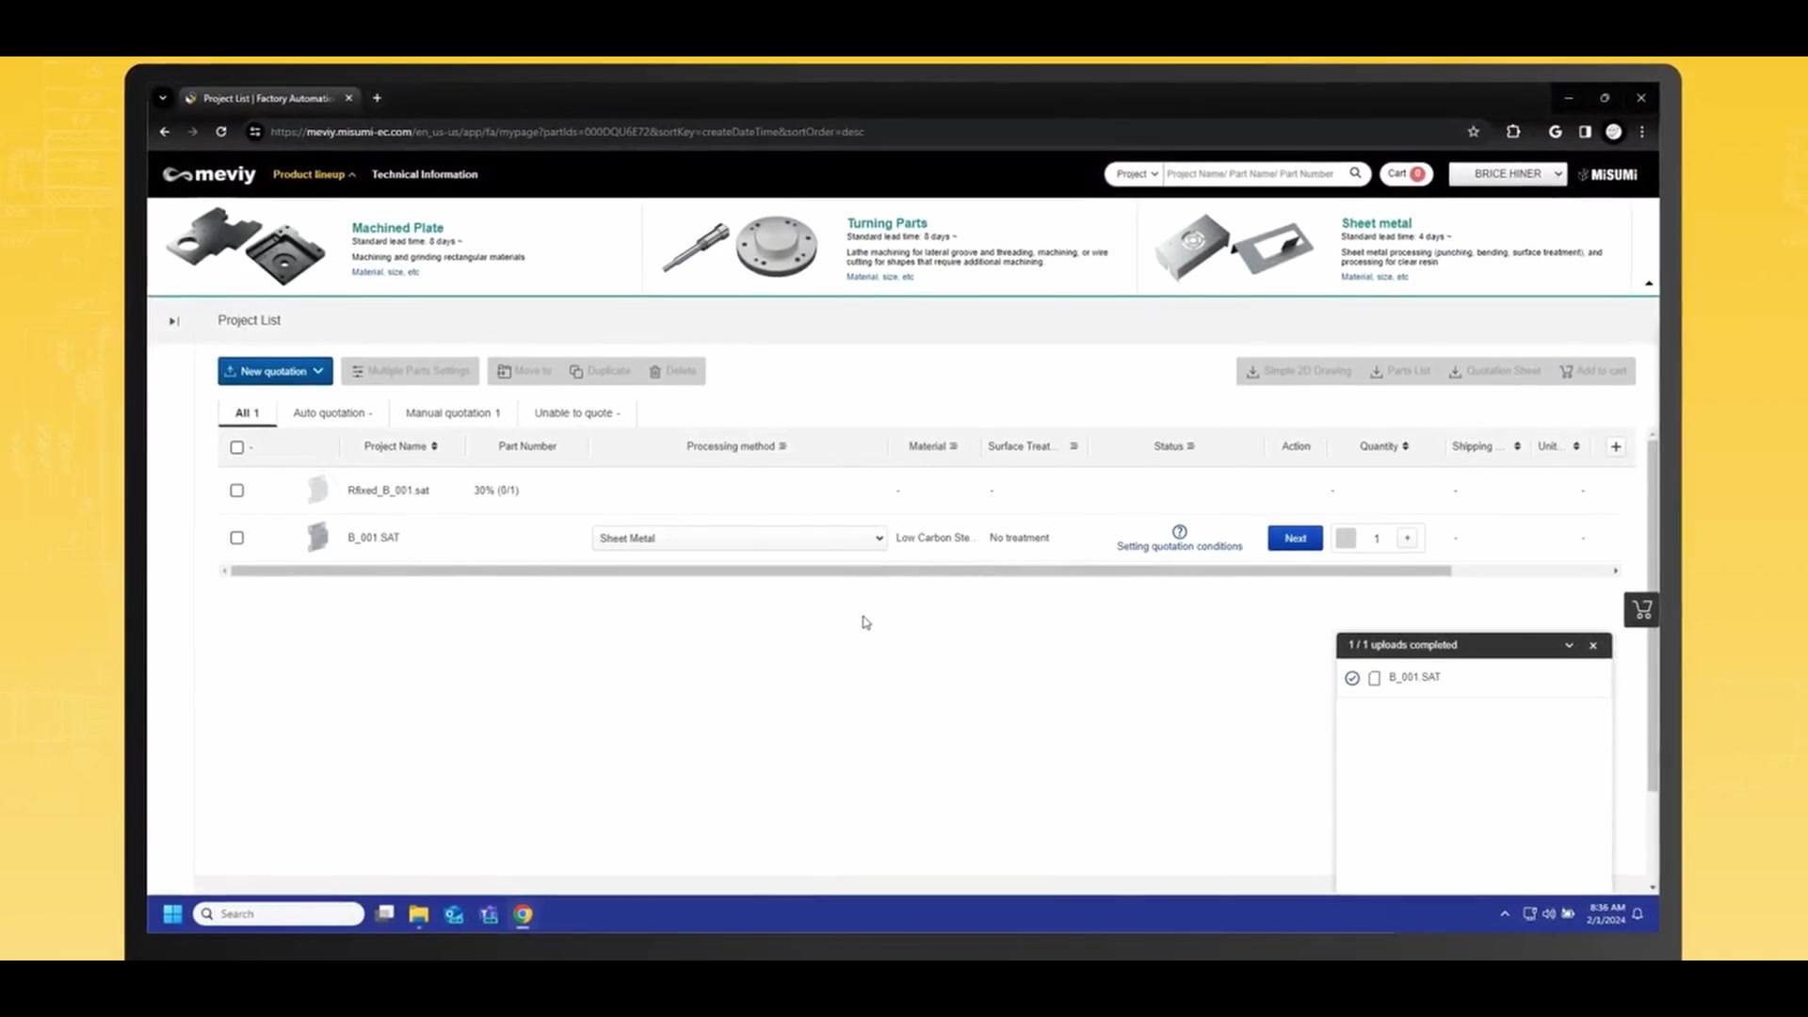The width and height of the screenshot is (1808, 1017).
Task: Increase quantity with the plus stepper
Action: [x=1407, y=539]
